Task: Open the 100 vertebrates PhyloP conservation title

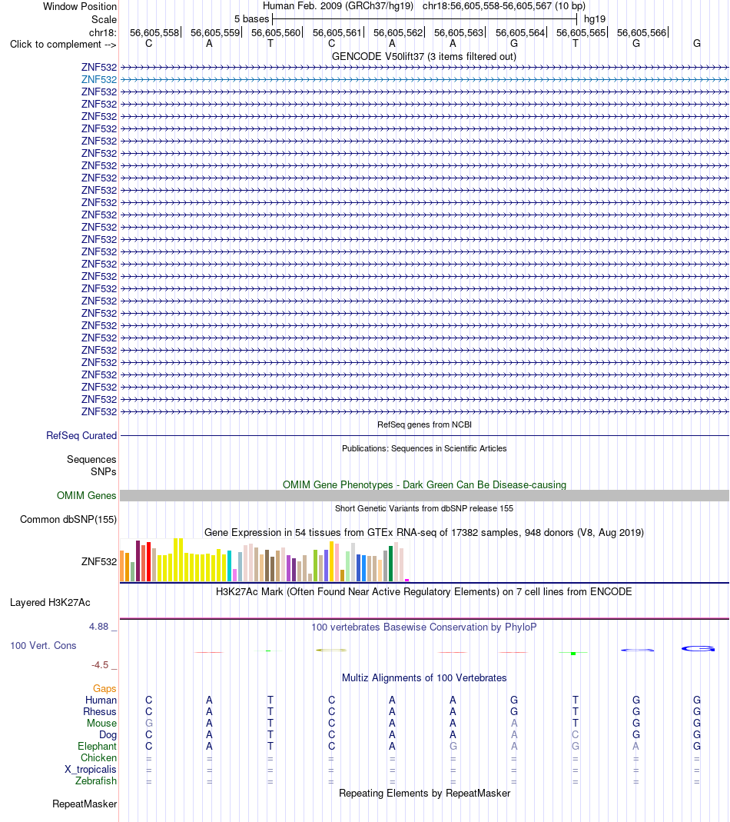Action: coord(424,627)
